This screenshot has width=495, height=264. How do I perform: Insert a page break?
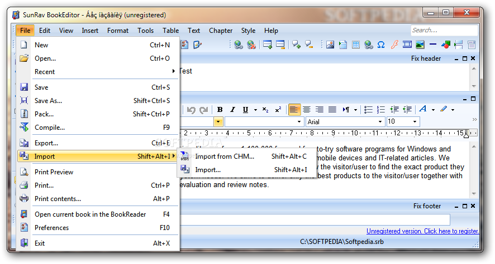(458, 45)
